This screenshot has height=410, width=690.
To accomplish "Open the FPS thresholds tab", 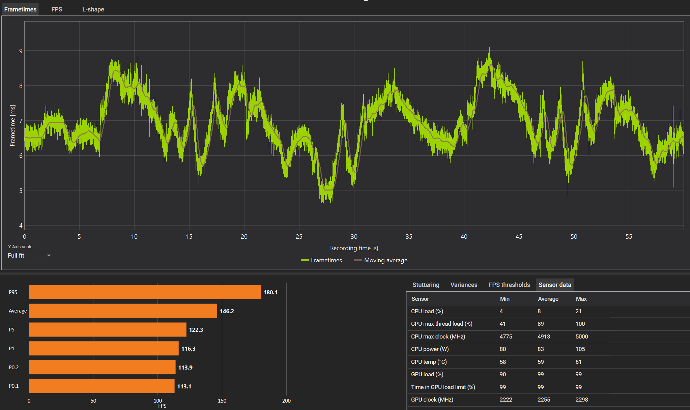I will (x=509, y=285).
